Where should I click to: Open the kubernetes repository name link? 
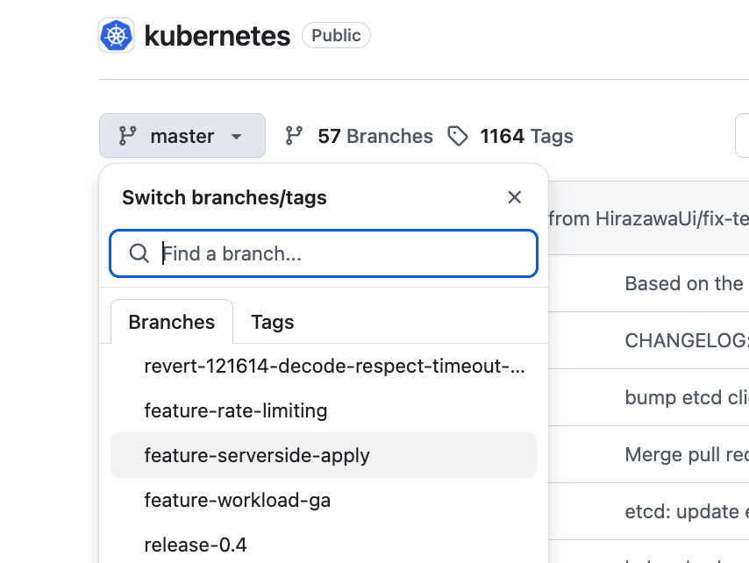pyautogui.click(x=217, y=36)
